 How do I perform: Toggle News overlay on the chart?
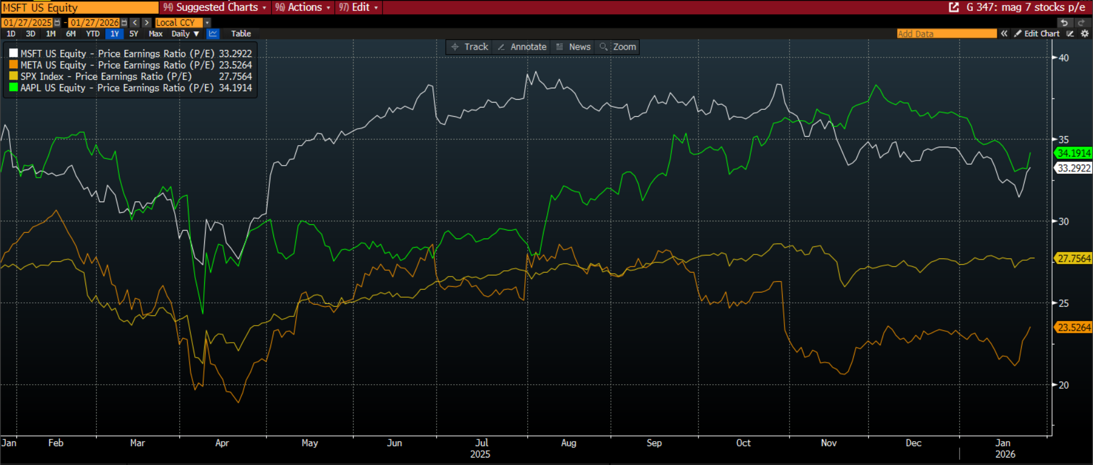point(574,47)
